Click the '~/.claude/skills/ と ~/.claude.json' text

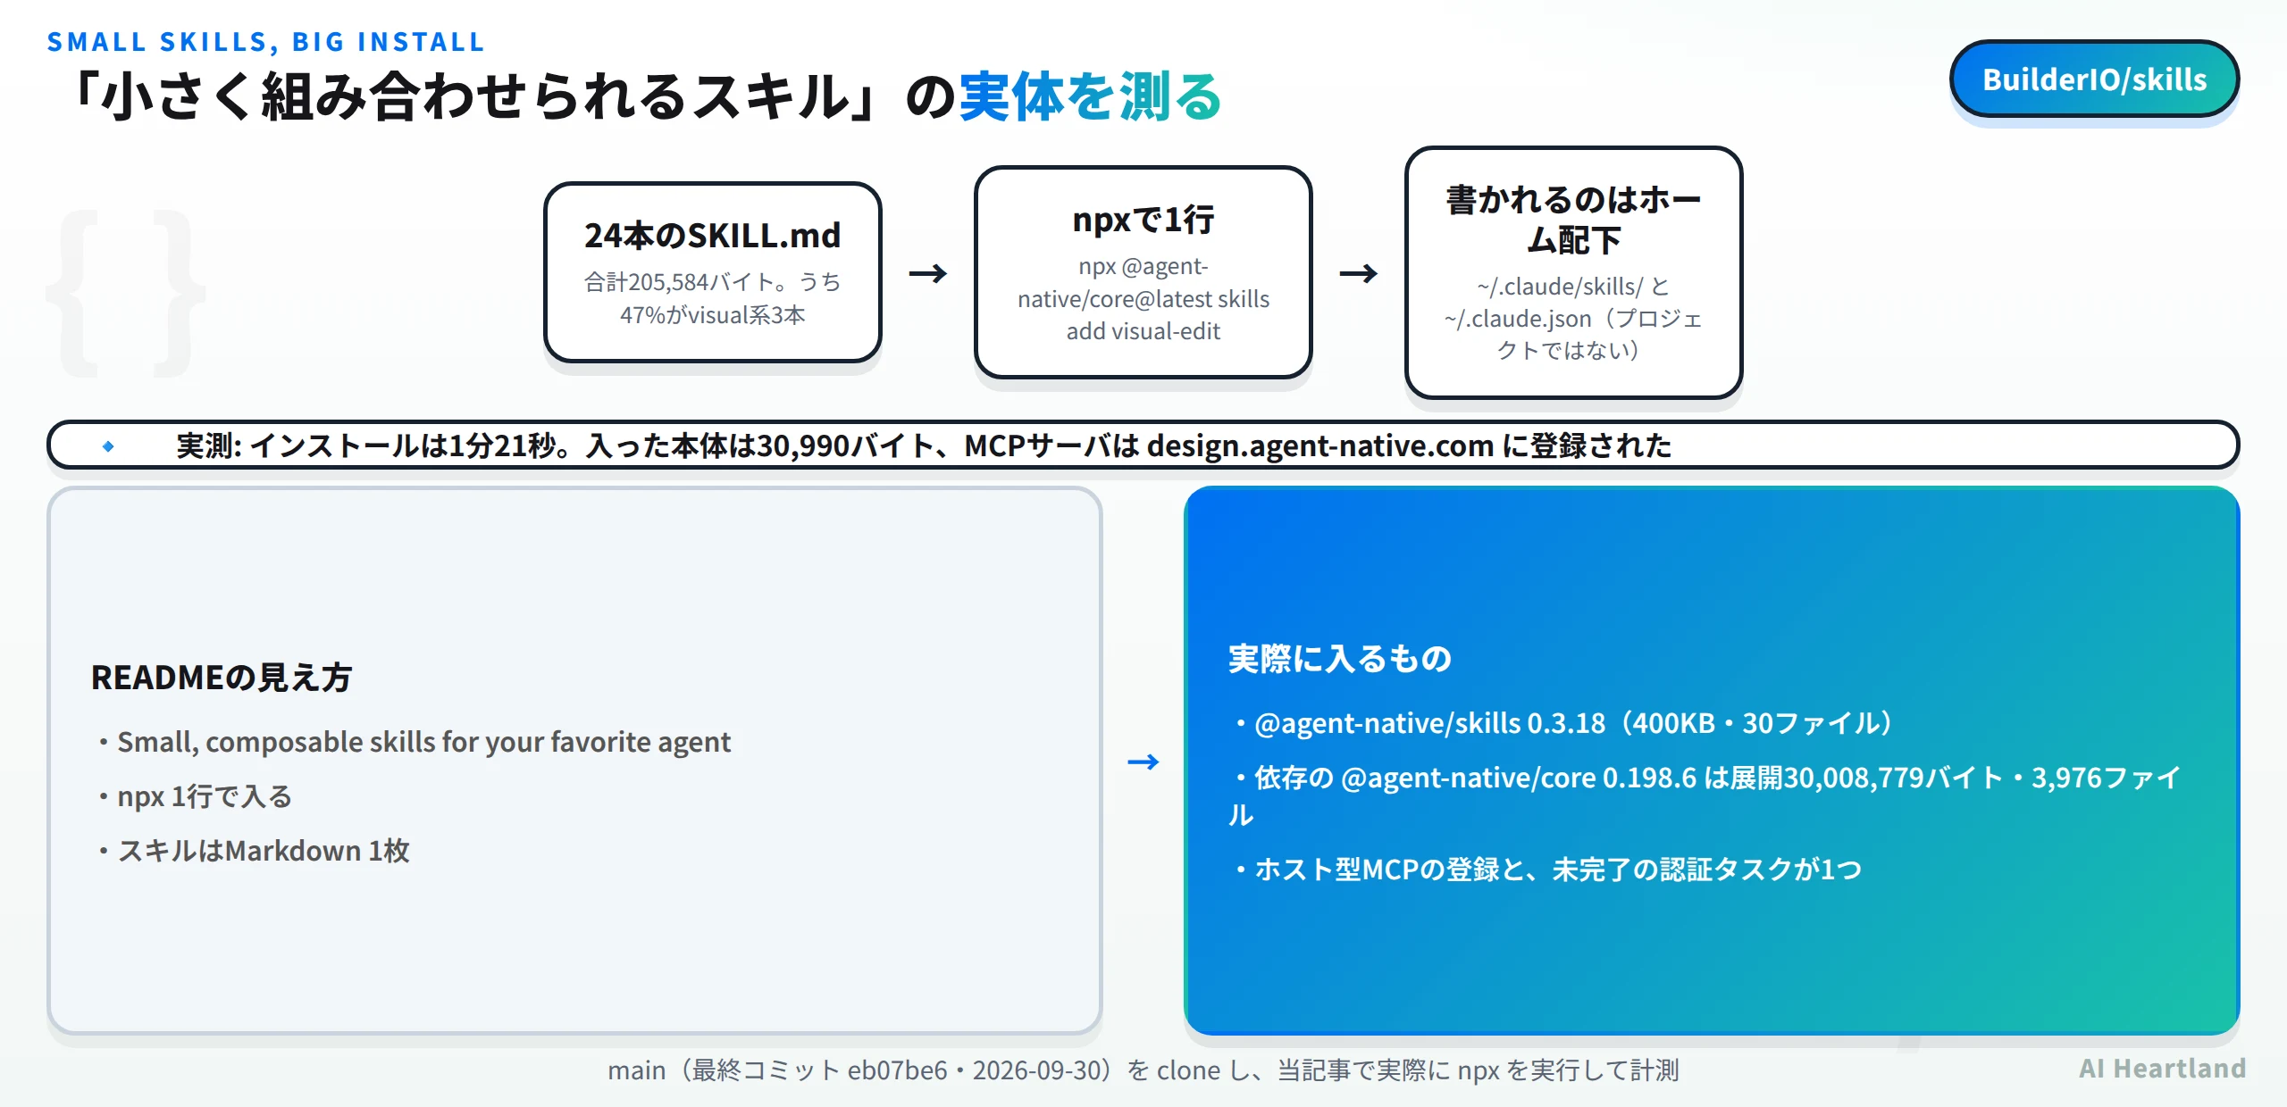click(x=1573, y=318)
